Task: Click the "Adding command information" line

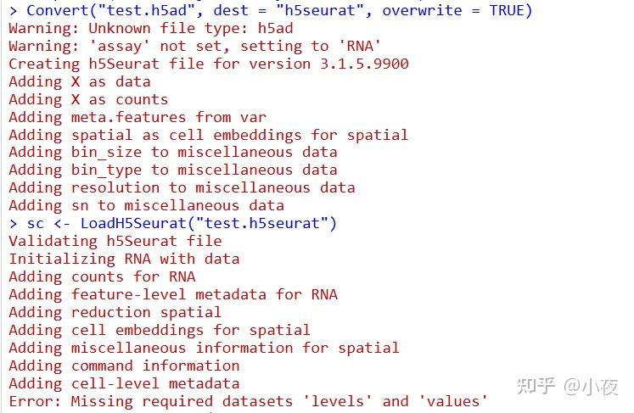Action: point(124,366)
